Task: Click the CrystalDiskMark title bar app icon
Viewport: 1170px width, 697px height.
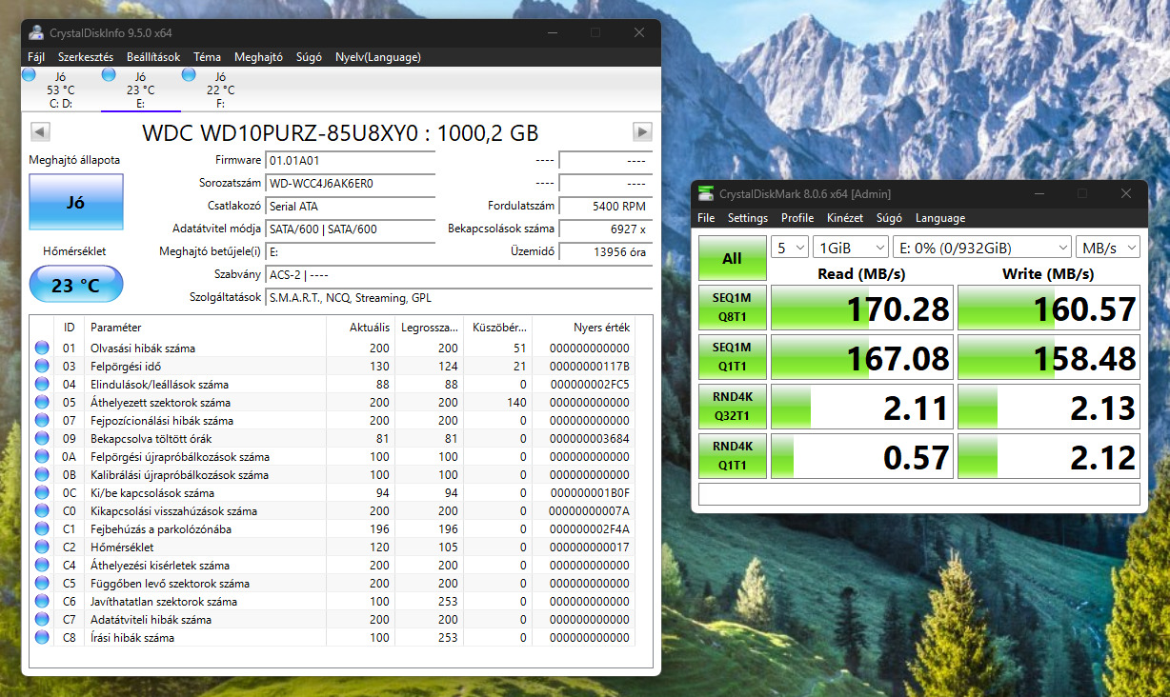Action: tap(705, 193)
